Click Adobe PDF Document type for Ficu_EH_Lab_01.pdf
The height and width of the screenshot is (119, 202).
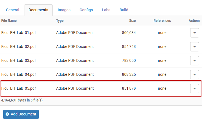(75, 33)
